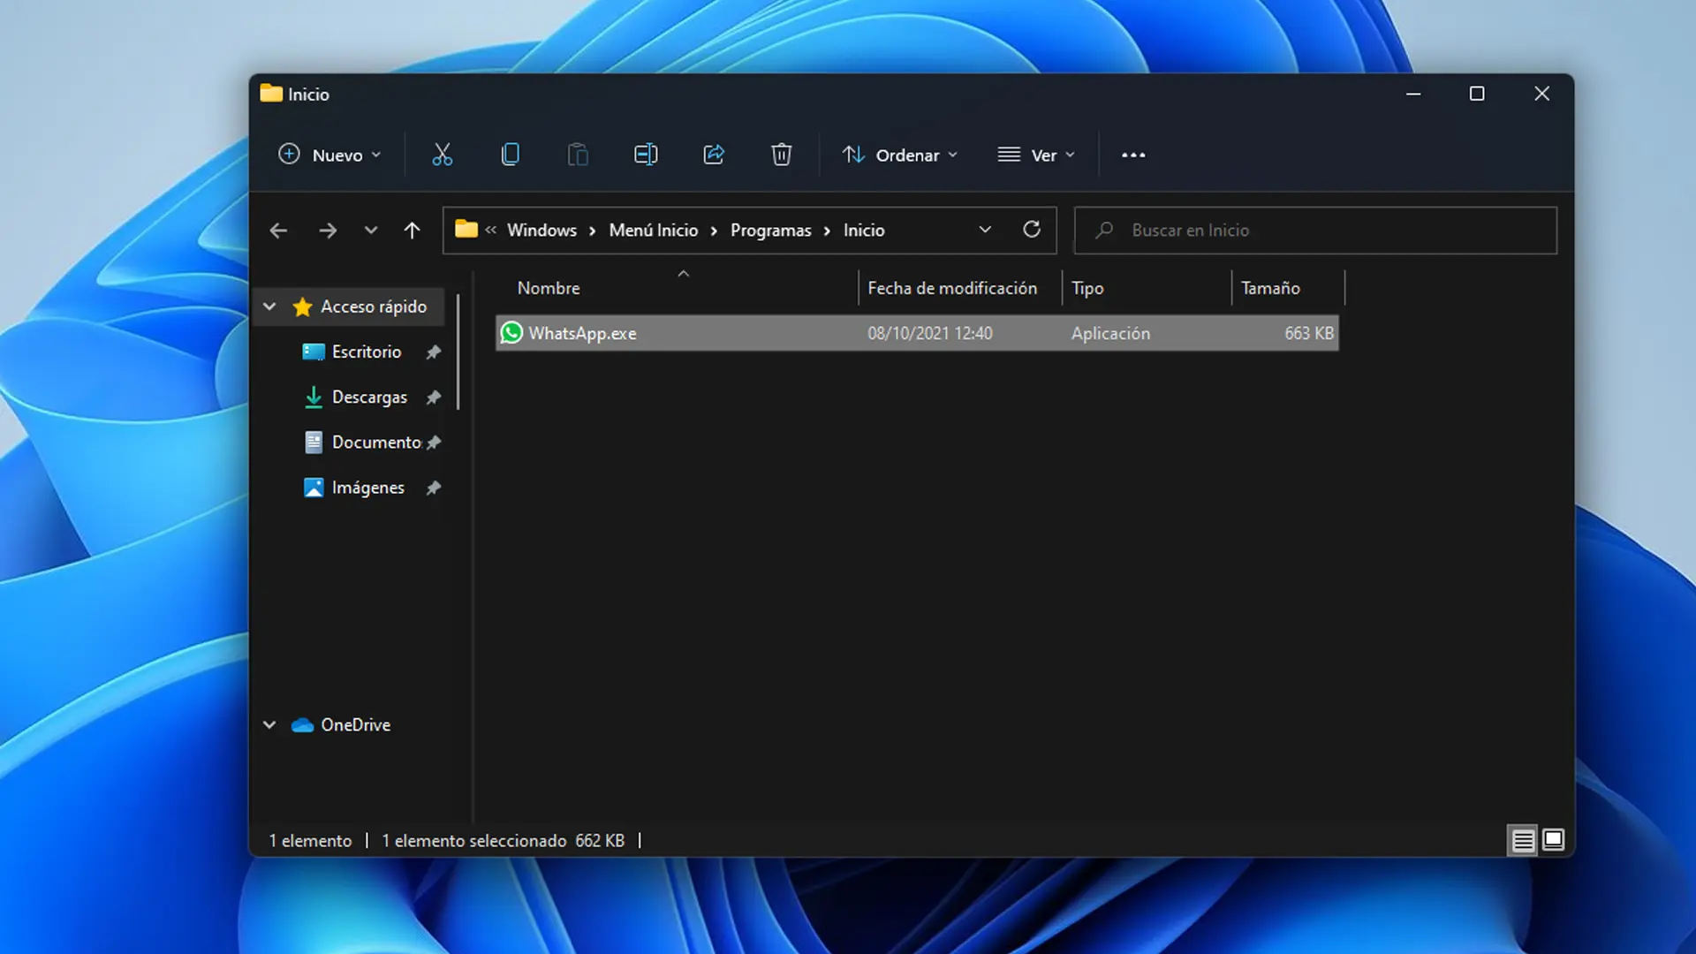The height and width of the screenshot is (954, 1696).
Task: Unpin Escritorio from quick access
Action: coord(433,352)
